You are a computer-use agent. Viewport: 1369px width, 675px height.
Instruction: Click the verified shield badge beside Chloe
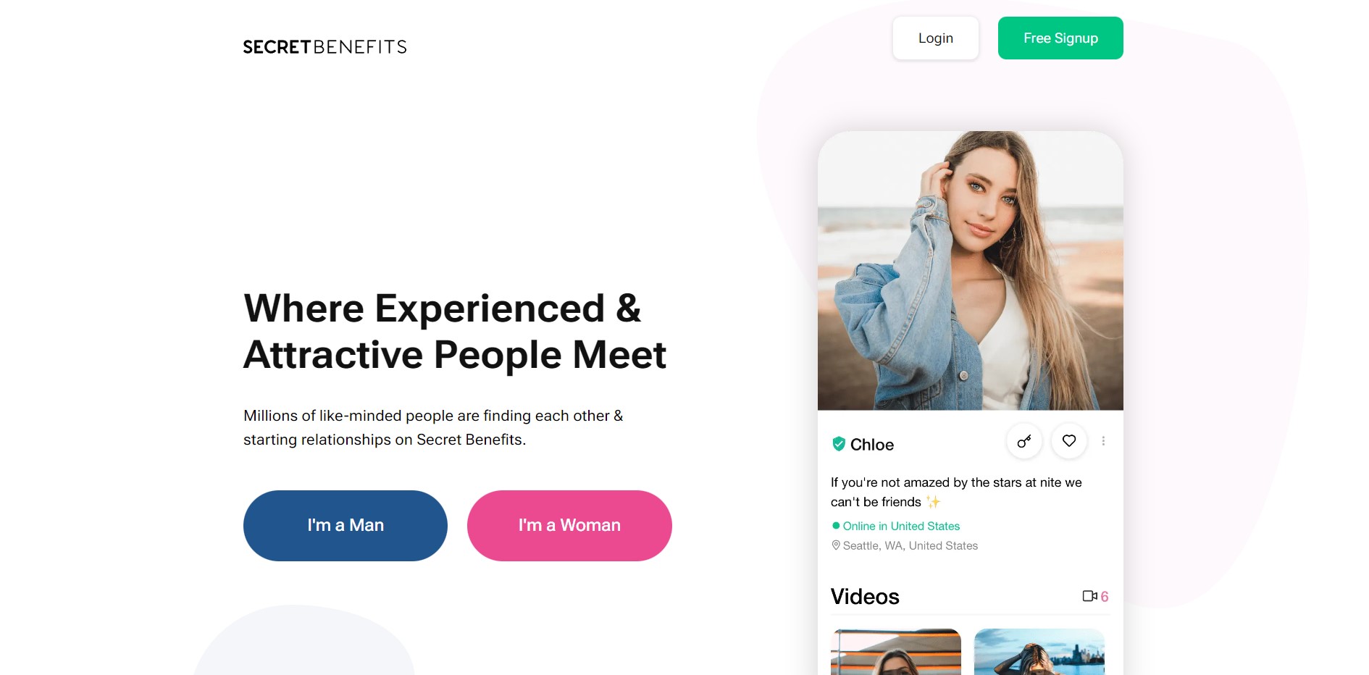click(x=839, y=444)
